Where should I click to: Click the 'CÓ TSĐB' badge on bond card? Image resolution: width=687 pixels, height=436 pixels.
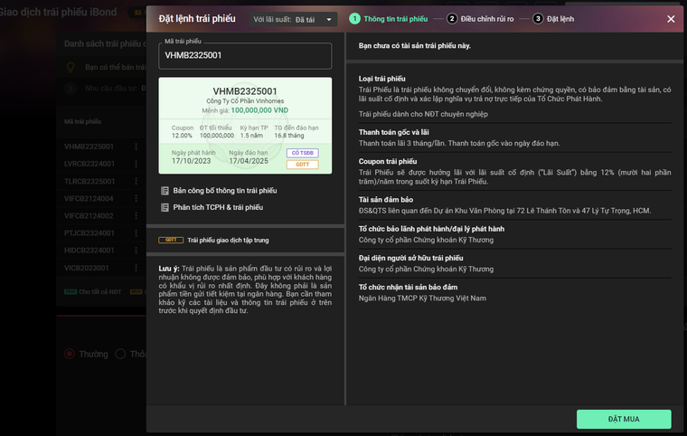[x=302, y=153]
